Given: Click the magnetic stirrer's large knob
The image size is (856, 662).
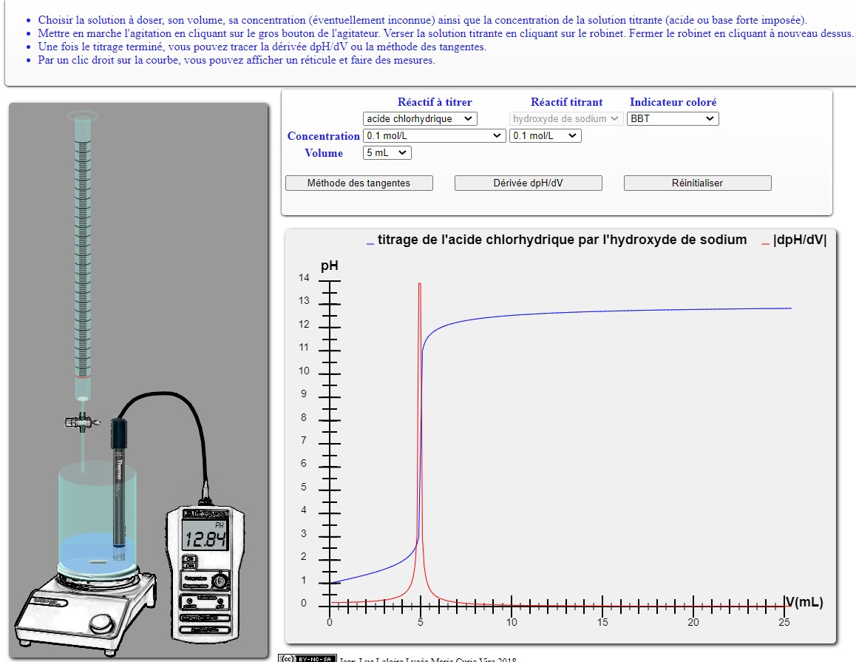Looking at the screenshot, I should click(103, 623).
